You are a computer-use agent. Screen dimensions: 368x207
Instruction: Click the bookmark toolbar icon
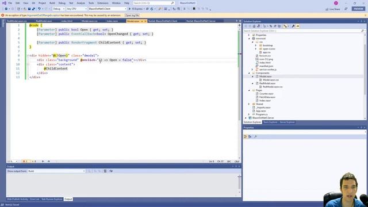tap(194, 9)
